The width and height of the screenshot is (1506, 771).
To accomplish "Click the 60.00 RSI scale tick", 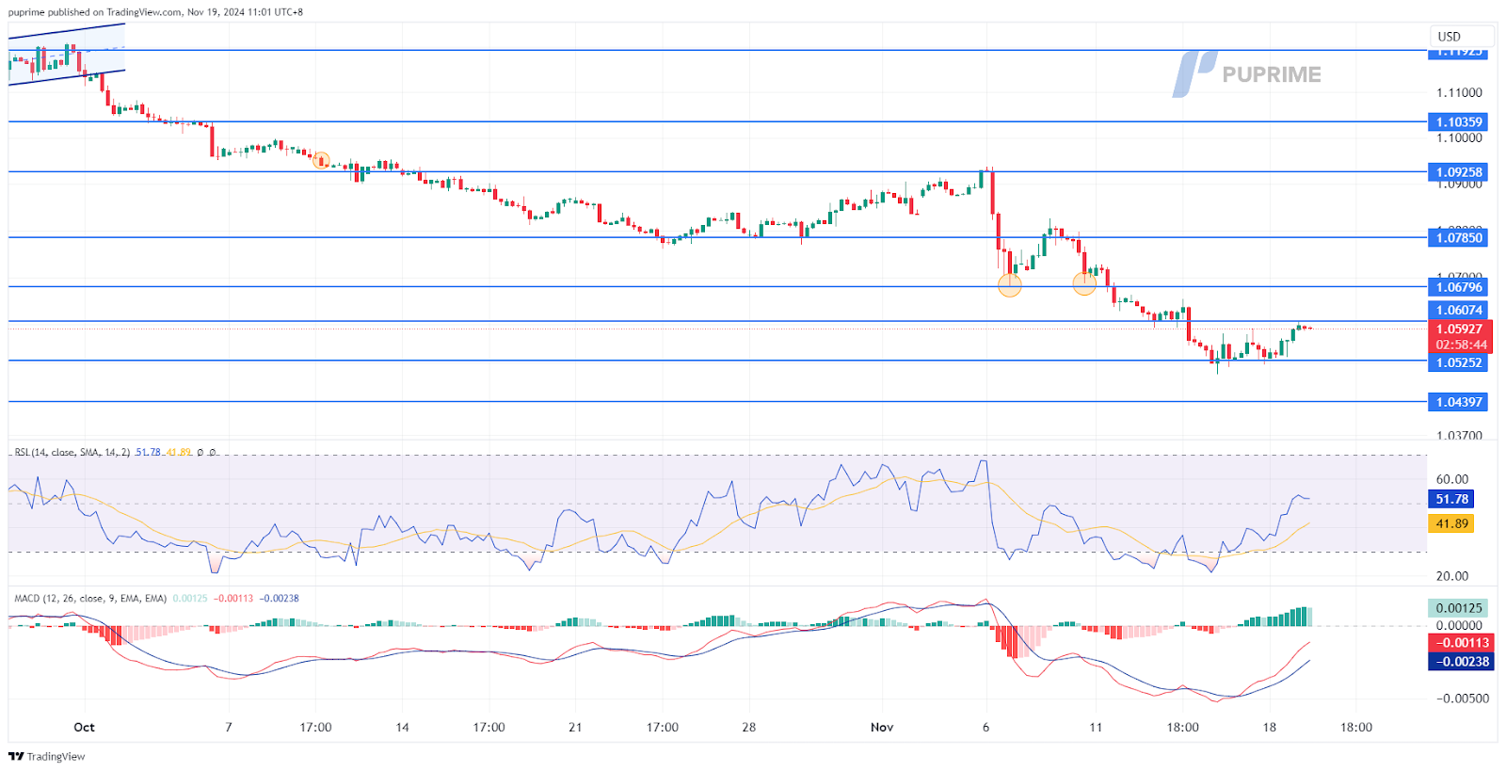I will pos(1452,479).
